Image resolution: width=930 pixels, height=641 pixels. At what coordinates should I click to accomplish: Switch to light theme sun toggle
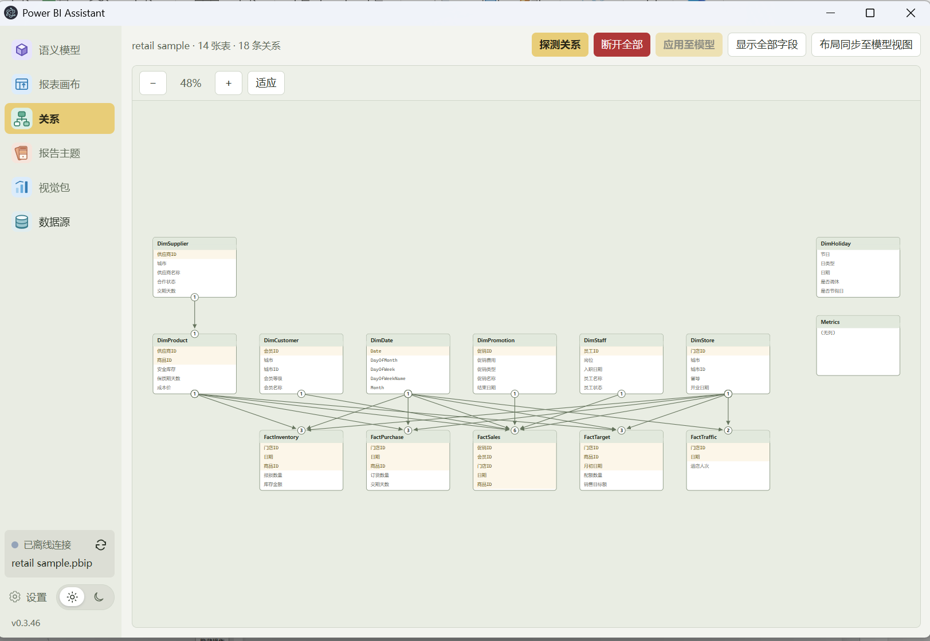[x=72, y=597]
